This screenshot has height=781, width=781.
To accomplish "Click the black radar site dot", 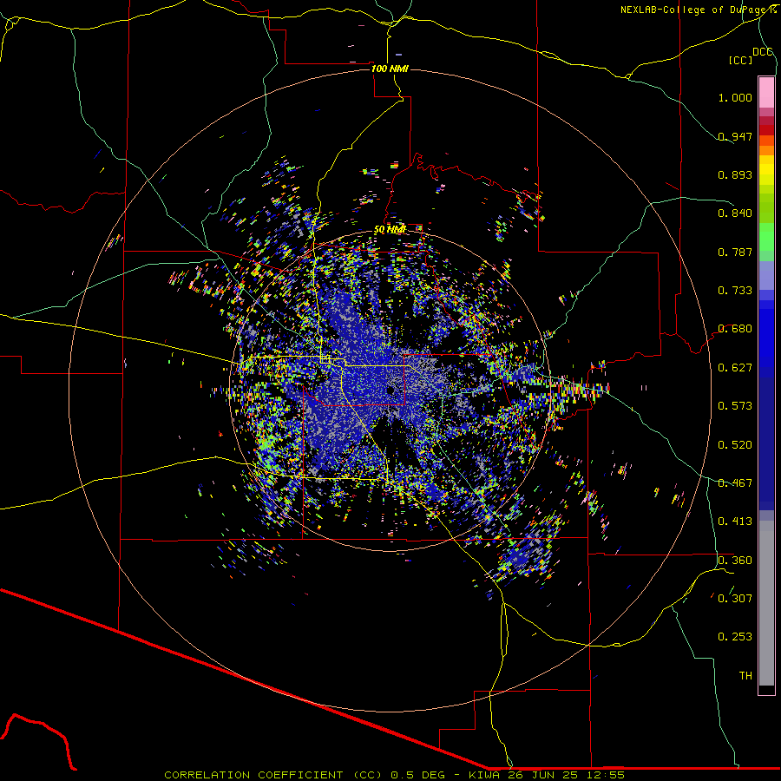I will tap(391, 390).
